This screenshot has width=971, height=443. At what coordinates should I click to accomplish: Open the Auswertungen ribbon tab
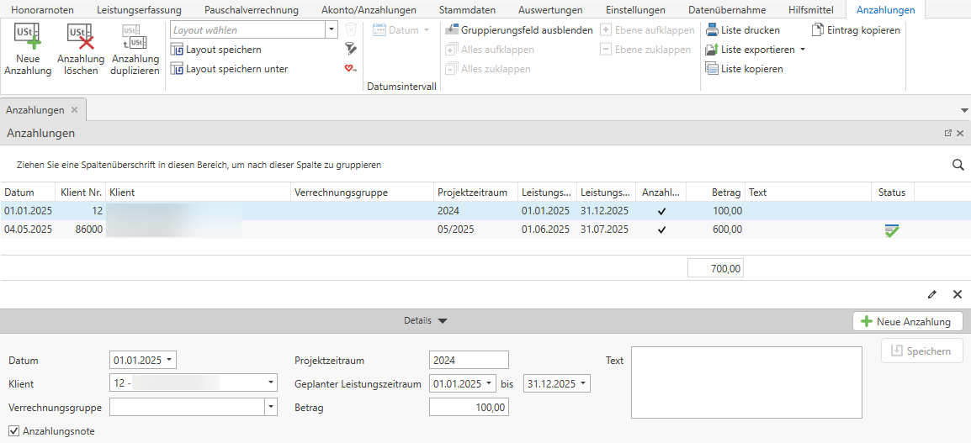point(549,10)
